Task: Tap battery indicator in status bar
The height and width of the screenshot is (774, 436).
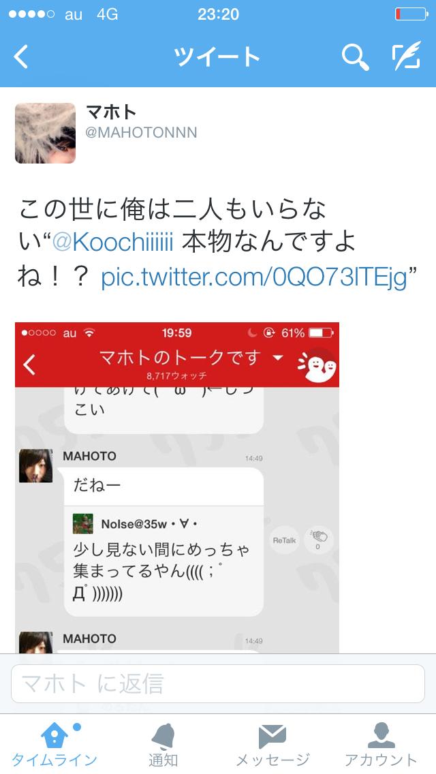Action: point(411,14)
